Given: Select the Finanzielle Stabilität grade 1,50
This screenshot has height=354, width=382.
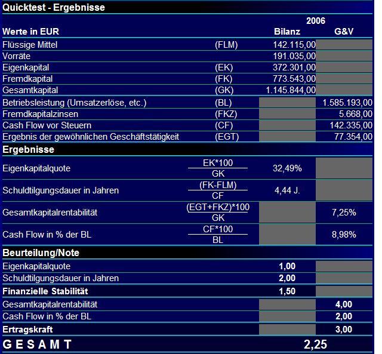Looking at the screenshot, I should (287, 291).
